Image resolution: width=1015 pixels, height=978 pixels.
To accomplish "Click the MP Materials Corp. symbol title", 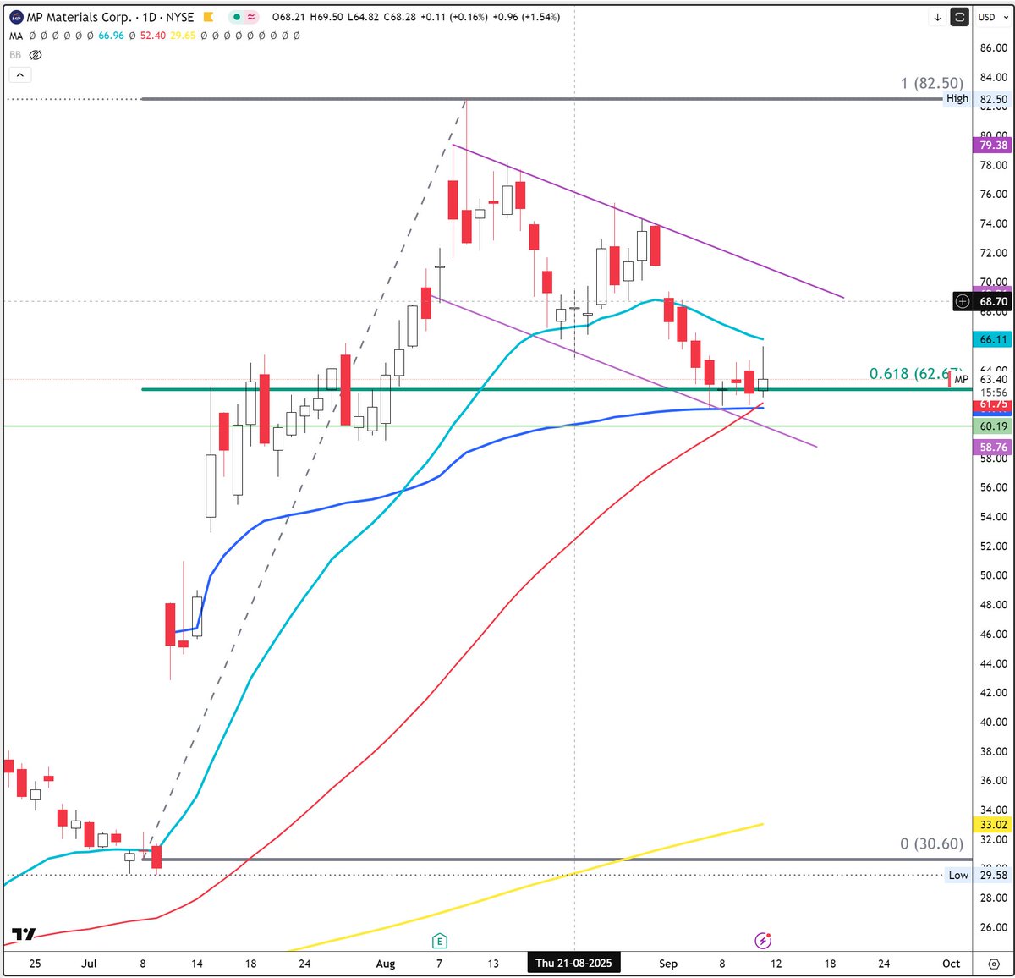I will click(x=79, y=17).
